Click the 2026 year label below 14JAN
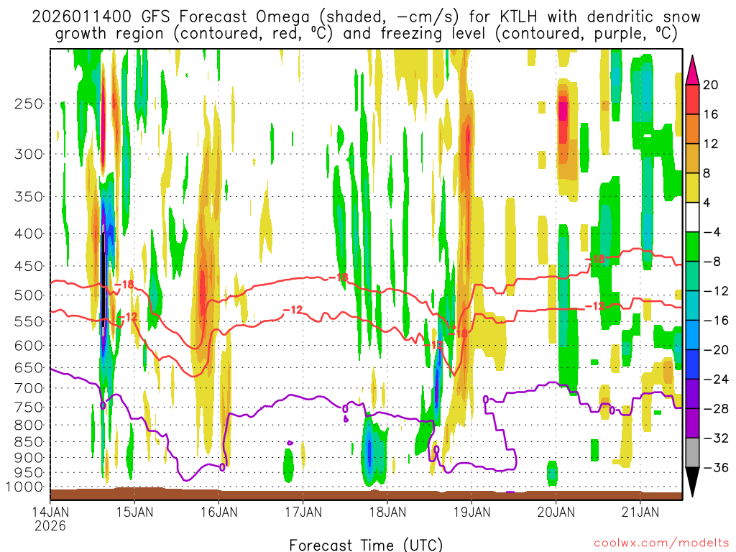 [50, 525]
